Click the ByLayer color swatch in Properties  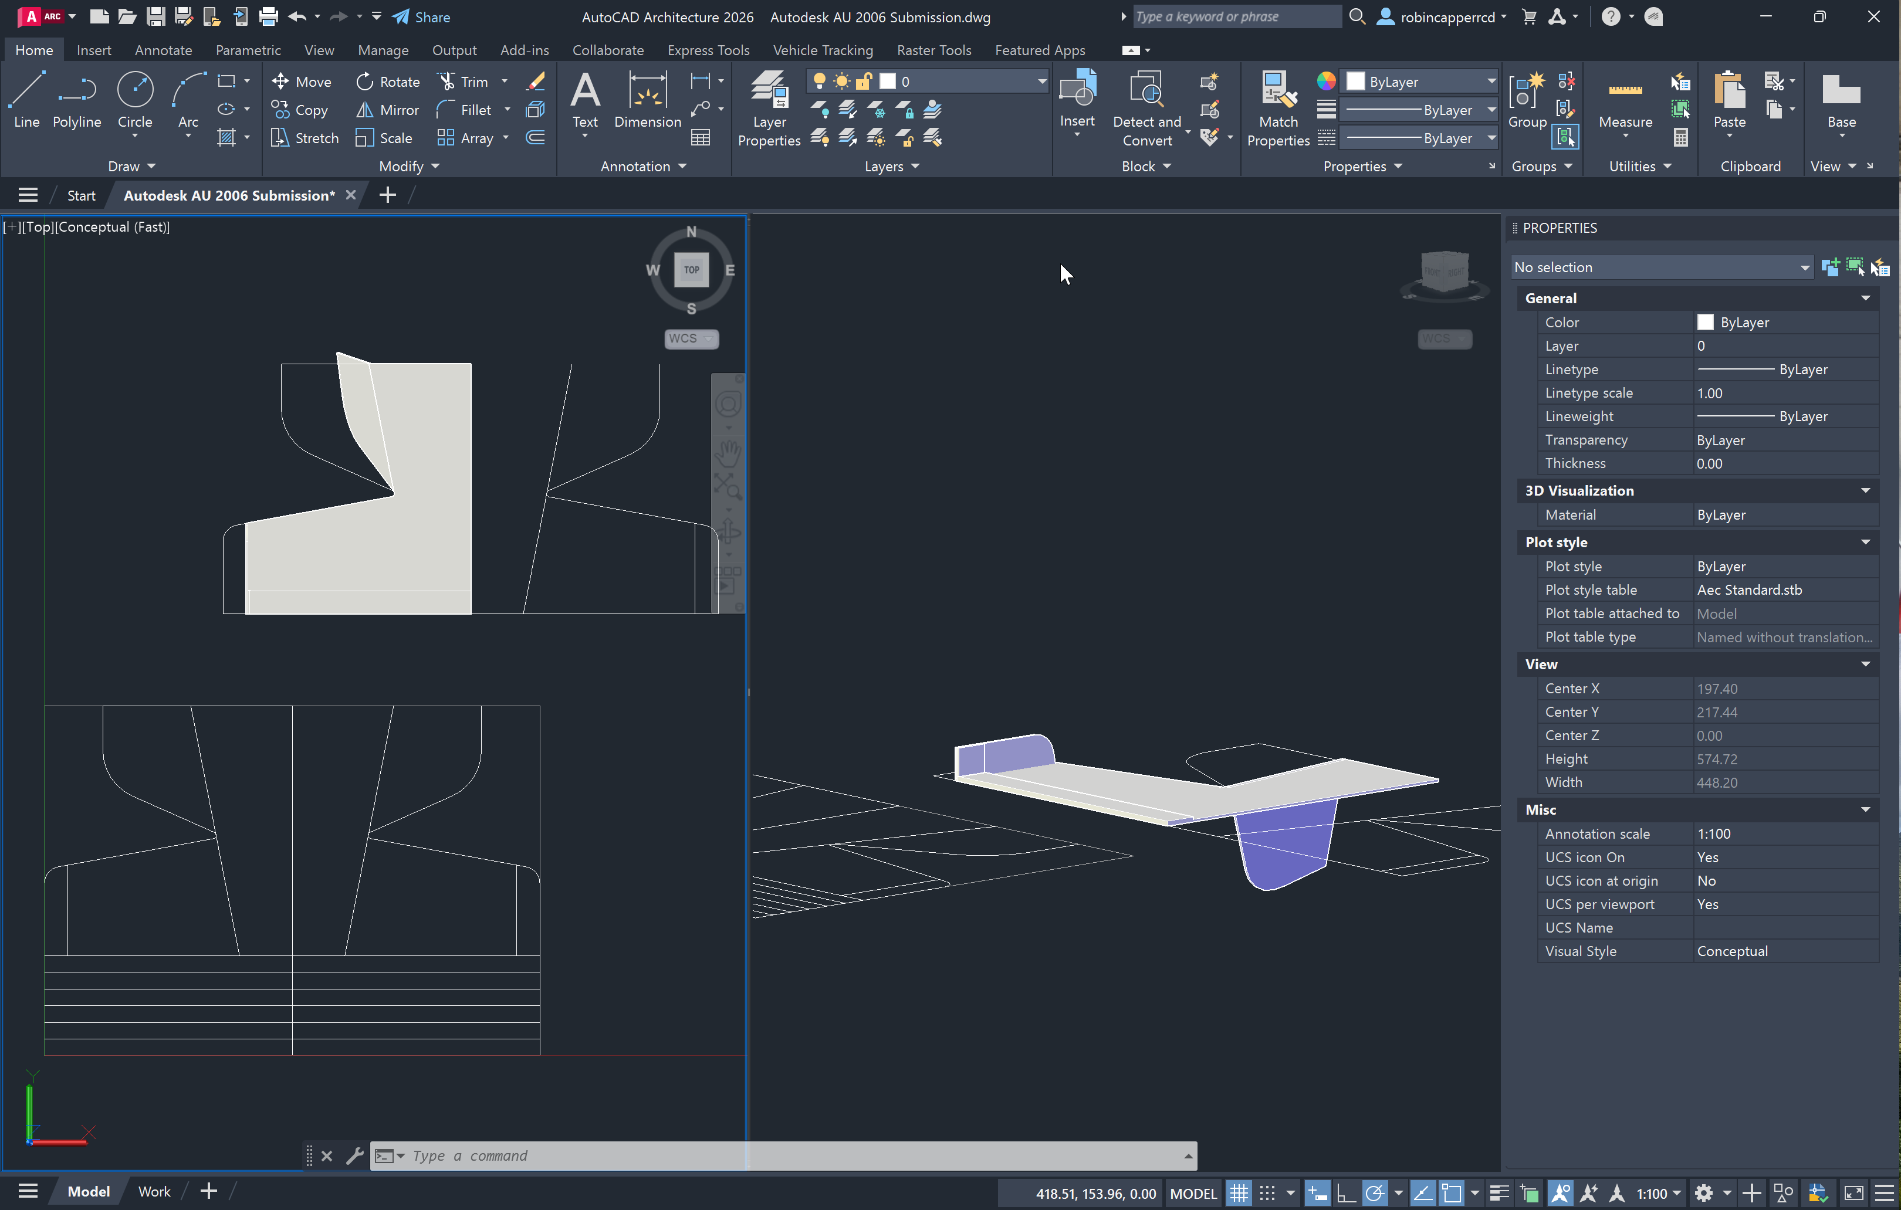1705,322
